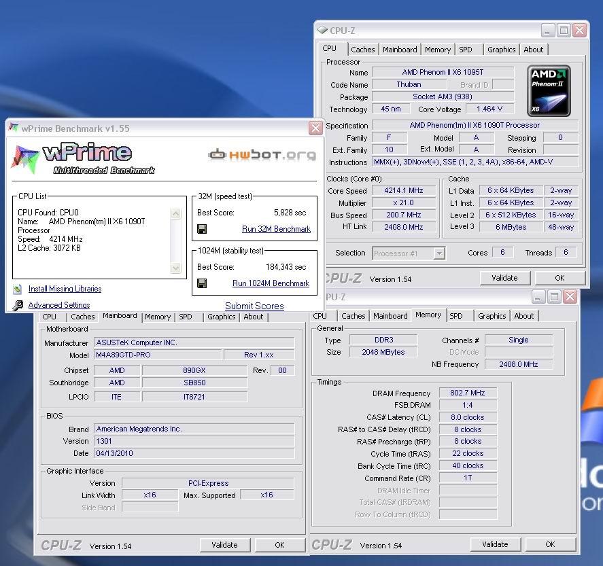Click the CPU List scroll down arrow

[x=176, y=268]
